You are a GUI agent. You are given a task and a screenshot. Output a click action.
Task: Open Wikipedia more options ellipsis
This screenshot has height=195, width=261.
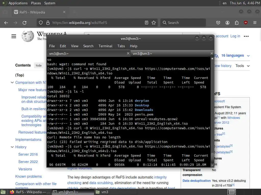(x=246, y=36)
